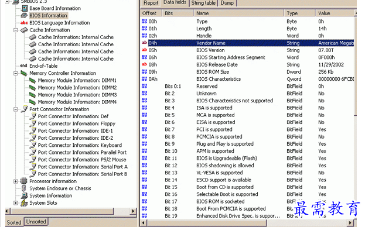The height and width of the screenshot is (227, 365).
Task: Collapse the Port Connector Information node
Action: pos(16,109)
